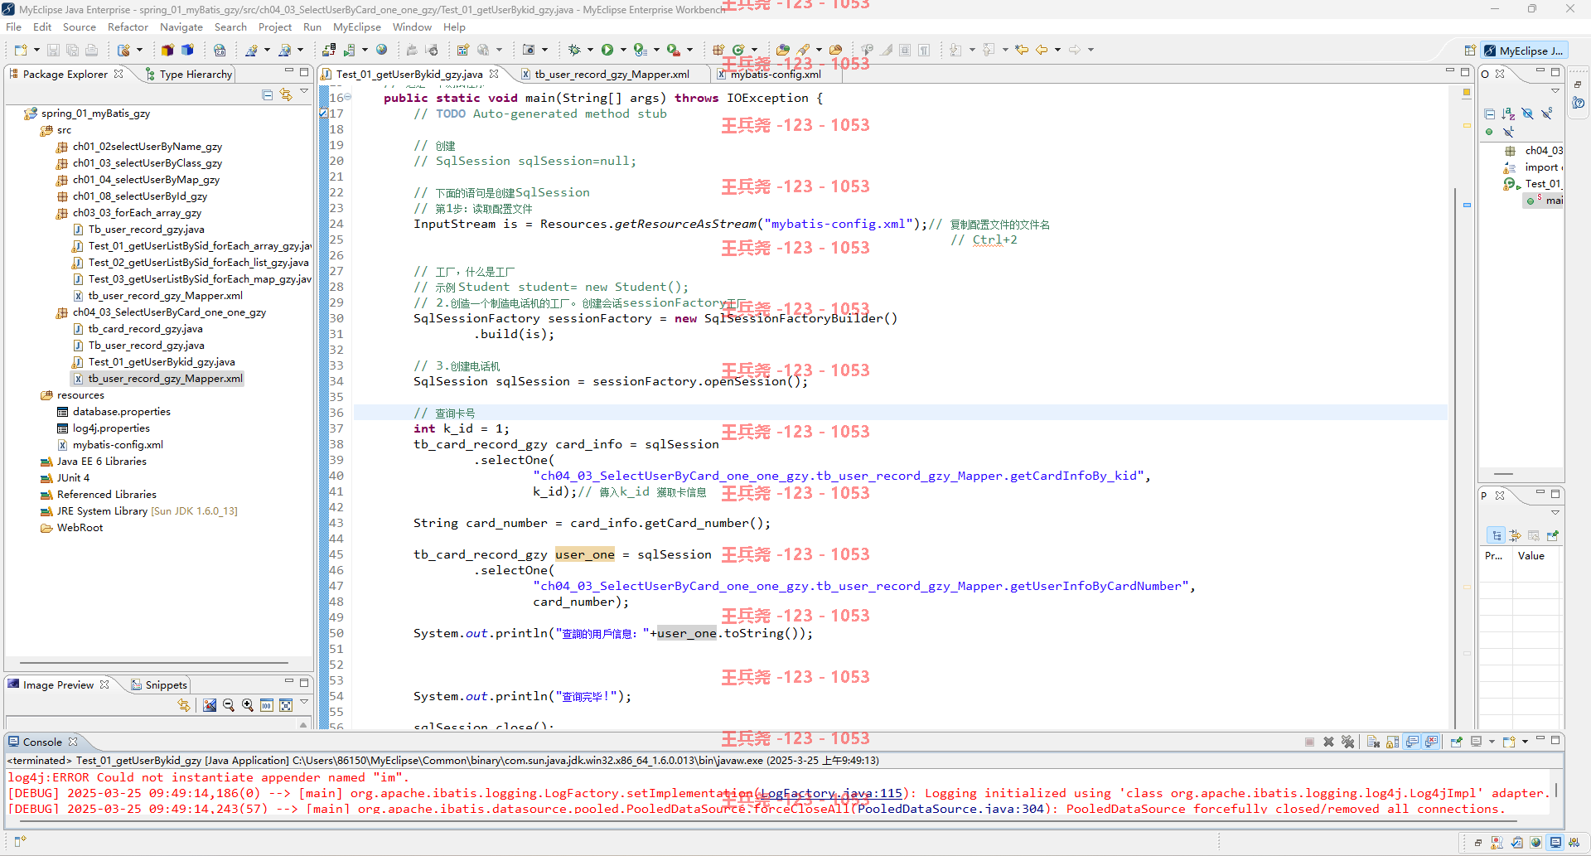Click the Debug bug icon
The height and width of the screenshot is (856, 1591).
coord(574,50)
